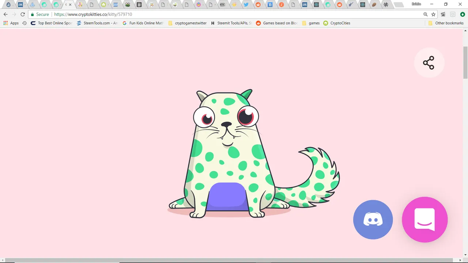This screenshot has width=468, height=263.
Task: Open Top Best Online Sports bookmark
Action: click(x=52, y=23)
